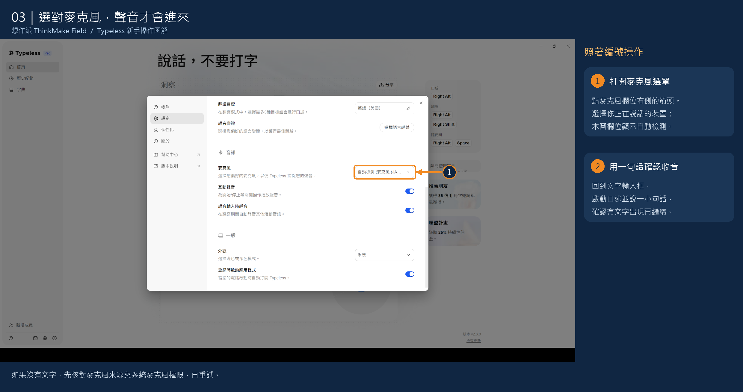Screen dimensions: 743x392
Task: Click the Space key badge
Action: click(x=463, y=143)
